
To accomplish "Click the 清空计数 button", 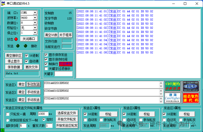I will pyautogui.click(x=51, y=35).
